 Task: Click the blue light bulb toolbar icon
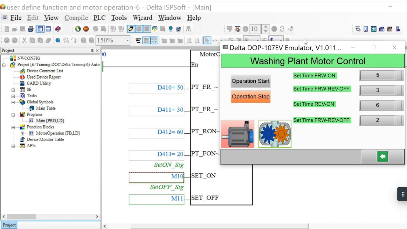click(x=171, y=29)
